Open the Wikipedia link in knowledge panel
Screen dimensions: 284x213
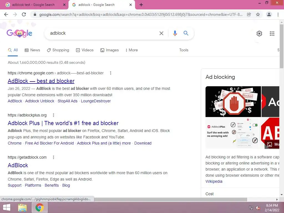[214, 181]
